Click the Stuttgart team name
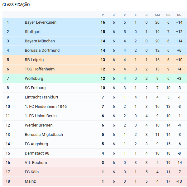 click(33, 32)
